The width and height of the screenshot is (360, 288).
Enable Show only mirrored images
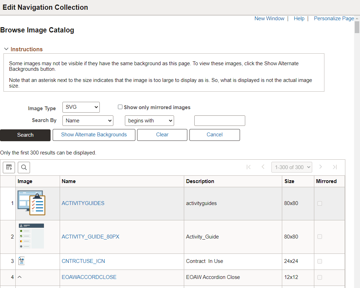120,107
